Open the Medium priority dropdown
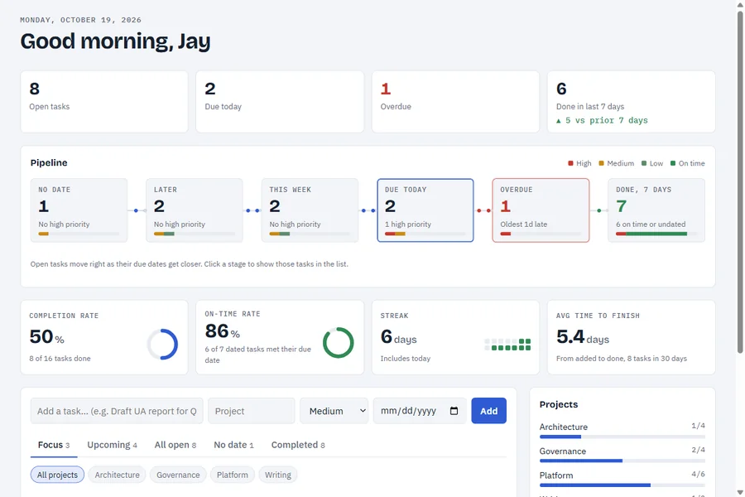 [x=334, y=411]
